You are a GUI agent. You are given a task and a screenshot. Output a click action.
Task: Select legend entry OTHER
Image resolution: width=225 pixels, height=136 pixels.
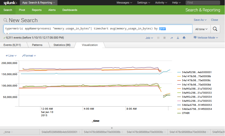tap(184, 113)
